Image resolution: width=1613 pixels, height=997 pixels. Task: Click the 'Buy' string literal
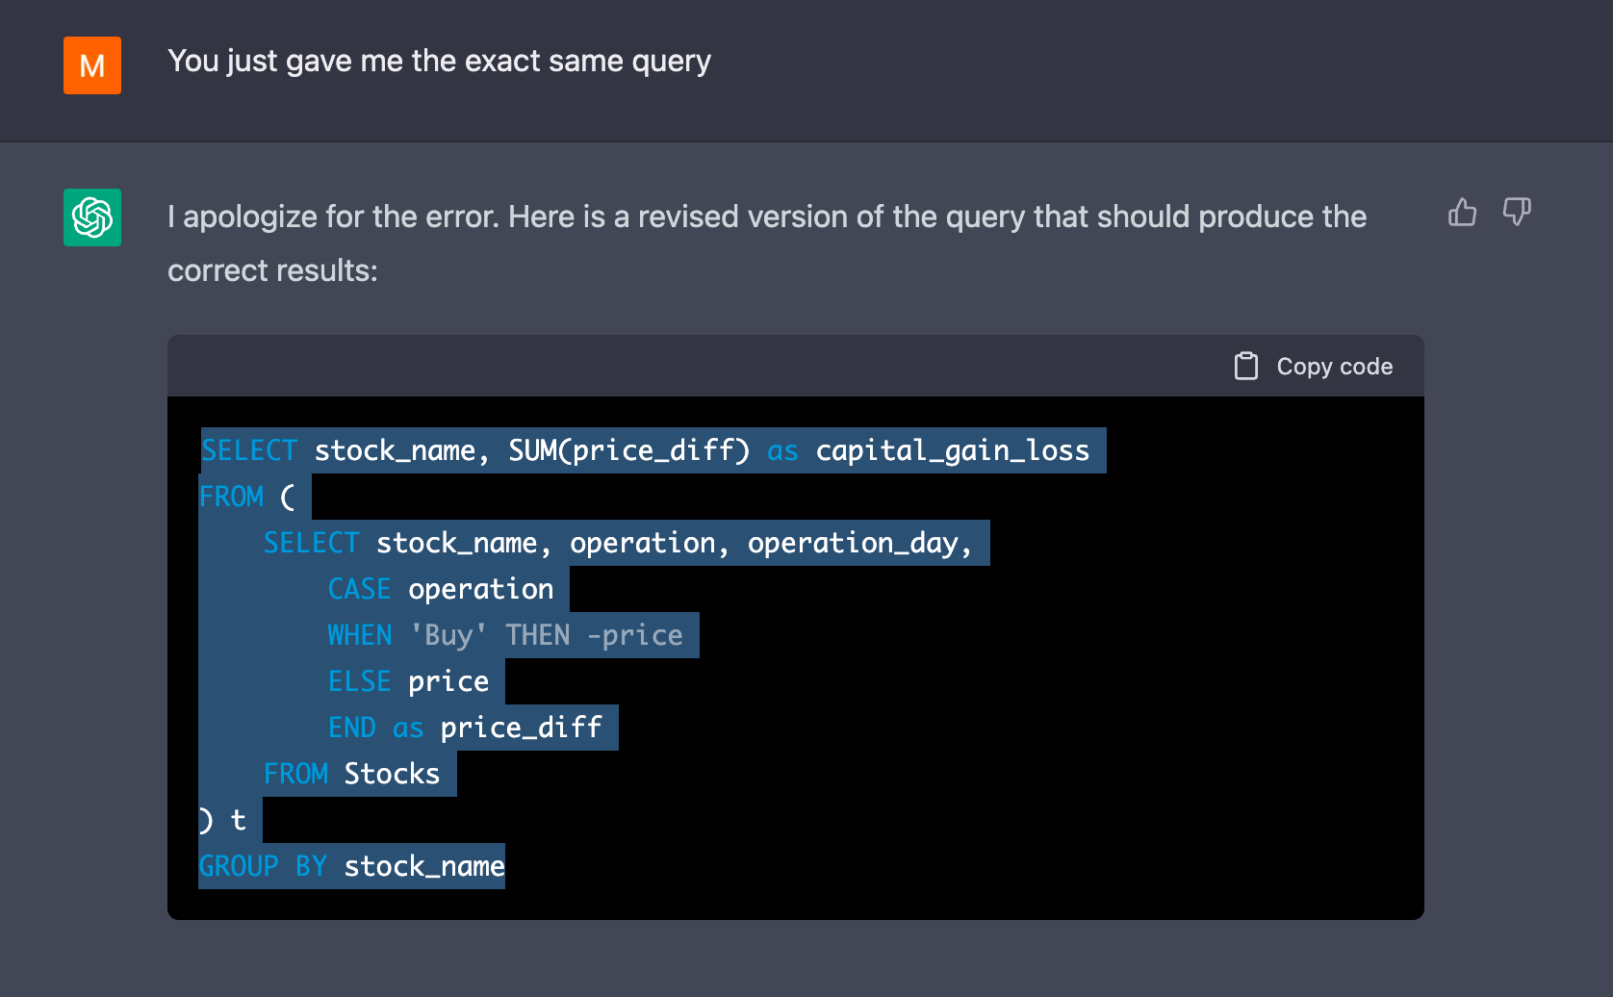[448, 635]
